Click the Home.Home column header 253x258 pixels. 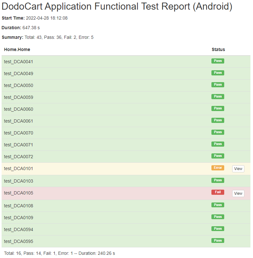pos(17,49)
